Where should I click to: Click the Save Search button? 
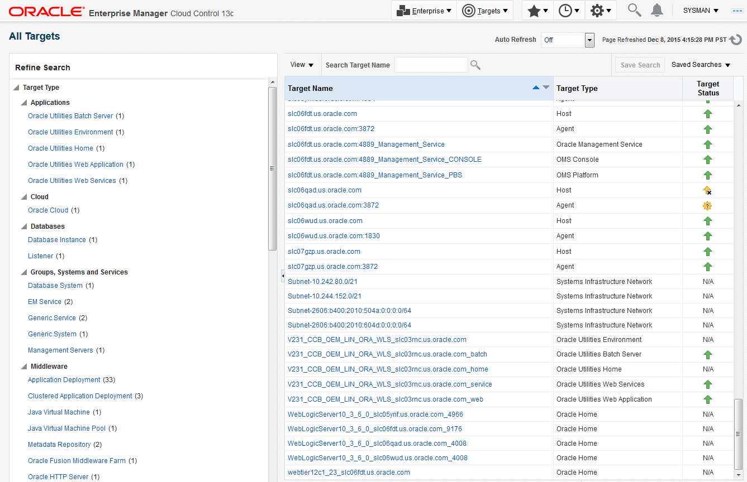(640, 65)
